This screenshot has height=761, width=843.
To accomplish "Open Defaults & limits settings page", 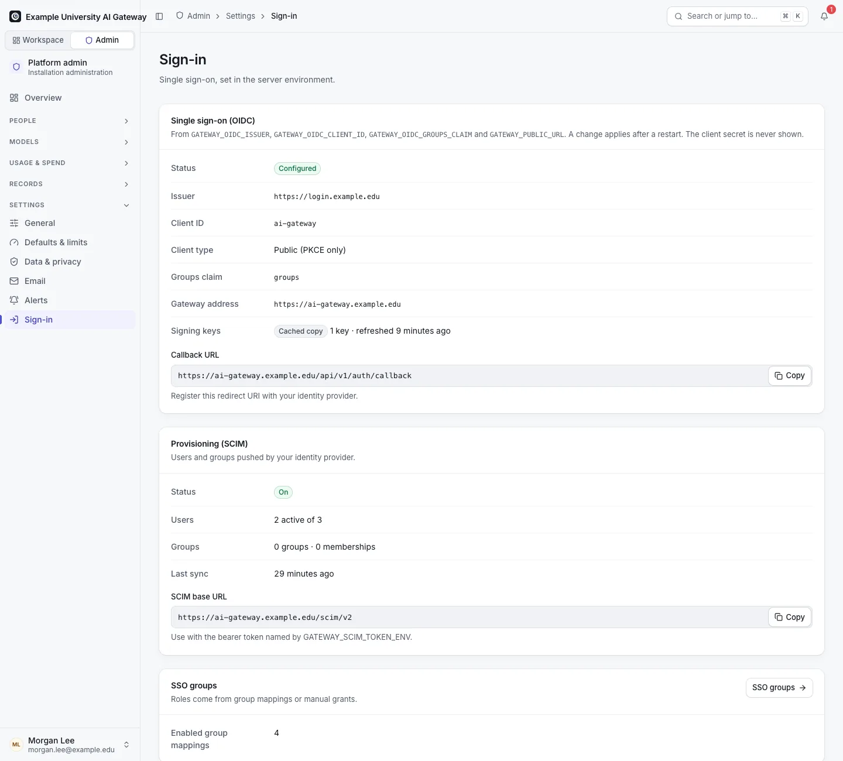I will point(70,242).
